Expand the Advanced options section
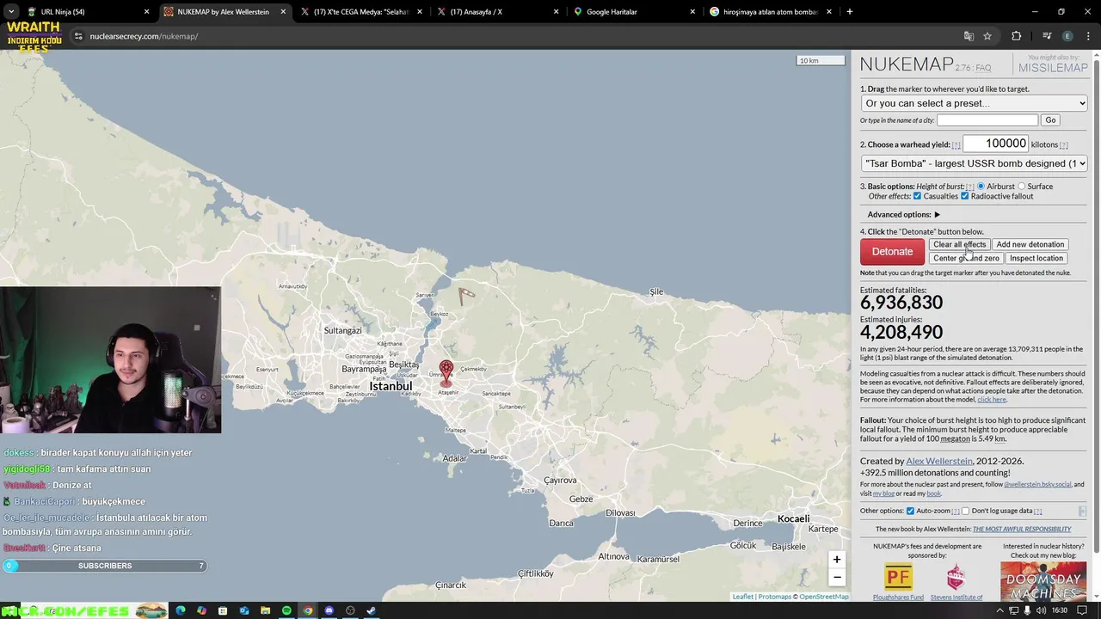The image size is (1101, 619). pos(904,215)
